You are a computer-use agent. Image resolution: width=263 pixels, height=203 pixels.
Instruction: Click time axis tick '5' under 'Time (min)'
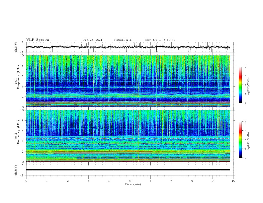tap(130, 181)
